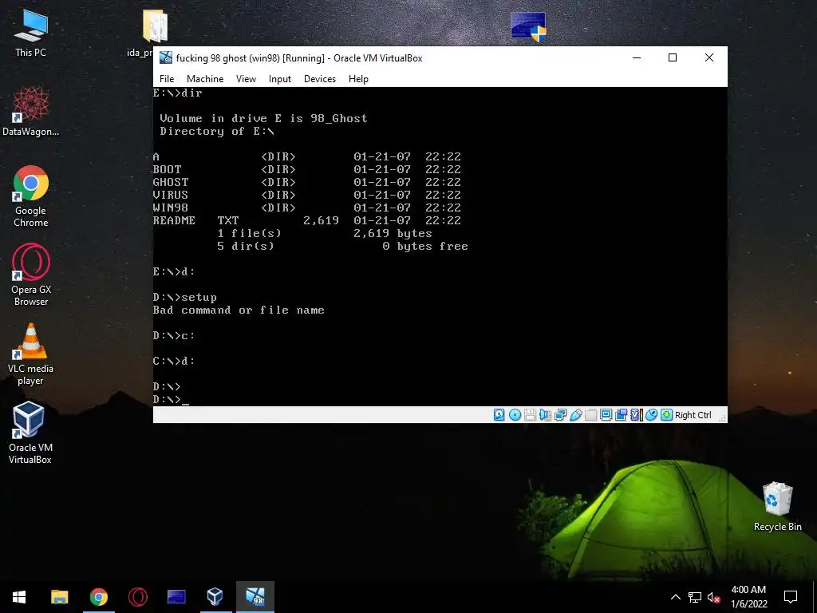Open the Help menu

[358, 79]
